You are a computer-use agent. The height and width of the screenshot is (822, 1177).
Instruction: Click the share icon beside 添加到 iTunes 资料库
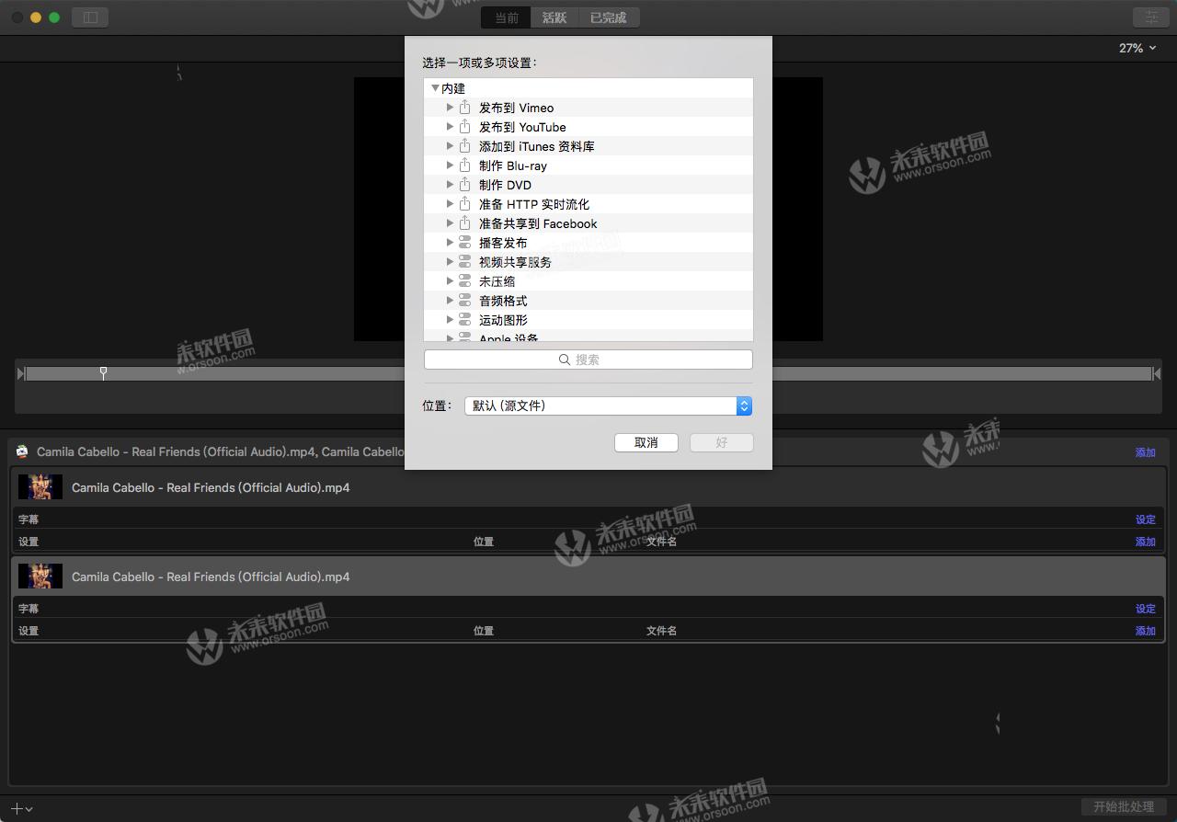click(x=464, y=146)
